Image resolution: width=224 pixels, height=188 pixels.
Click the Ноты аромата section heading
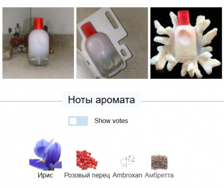101,100
